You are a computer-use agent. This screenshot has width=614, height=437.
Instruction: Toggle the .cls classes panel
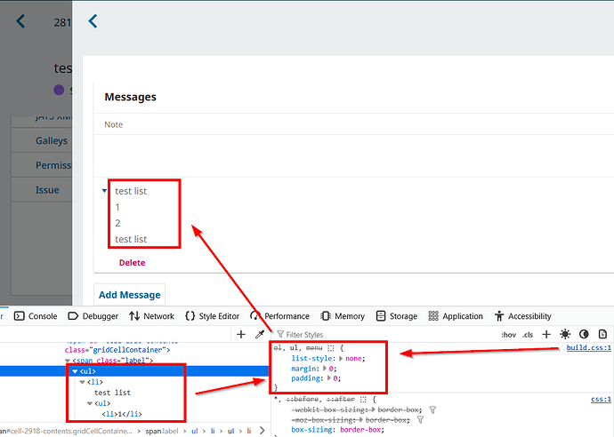coord(528,335)
